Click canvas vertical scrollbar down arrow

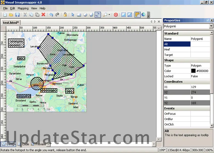tap(159, 139)
